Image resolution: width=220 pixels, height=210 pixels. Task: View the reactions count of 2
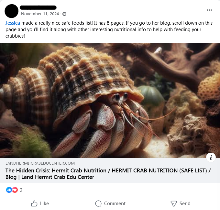pos(21,190)
